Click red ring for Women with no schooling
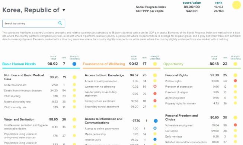 point(155,86)
